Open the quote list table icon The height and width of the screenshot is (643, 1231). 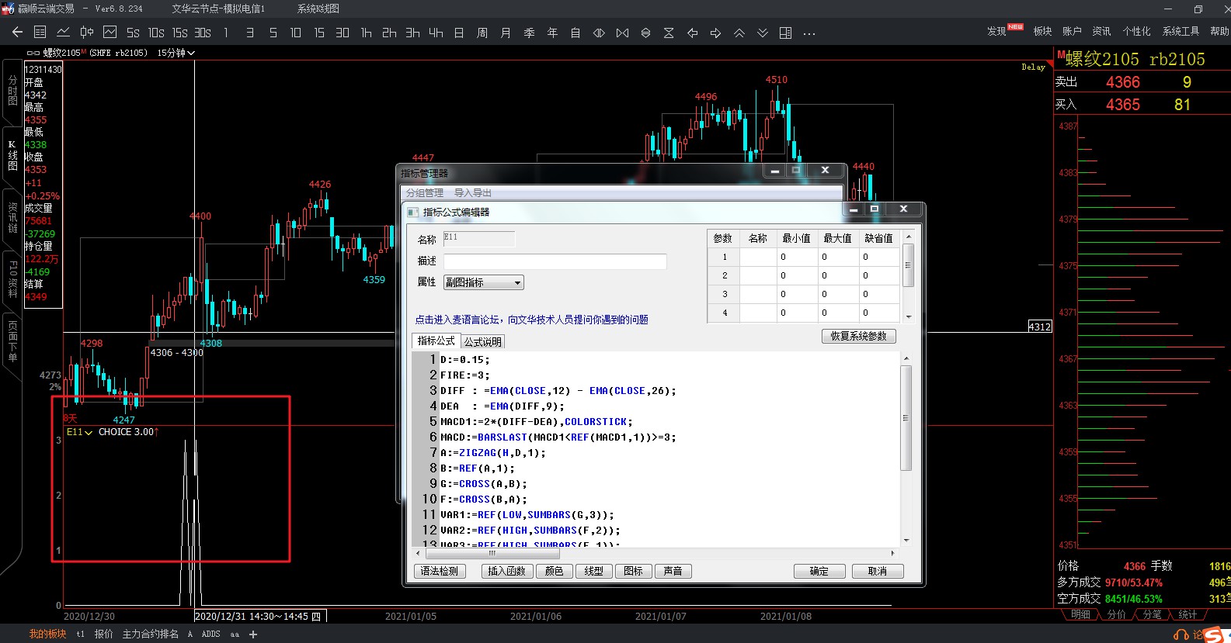(x=40, y=33)
